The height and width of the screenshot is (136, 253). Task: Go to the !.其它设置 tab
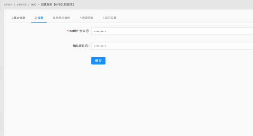[110, 18]
